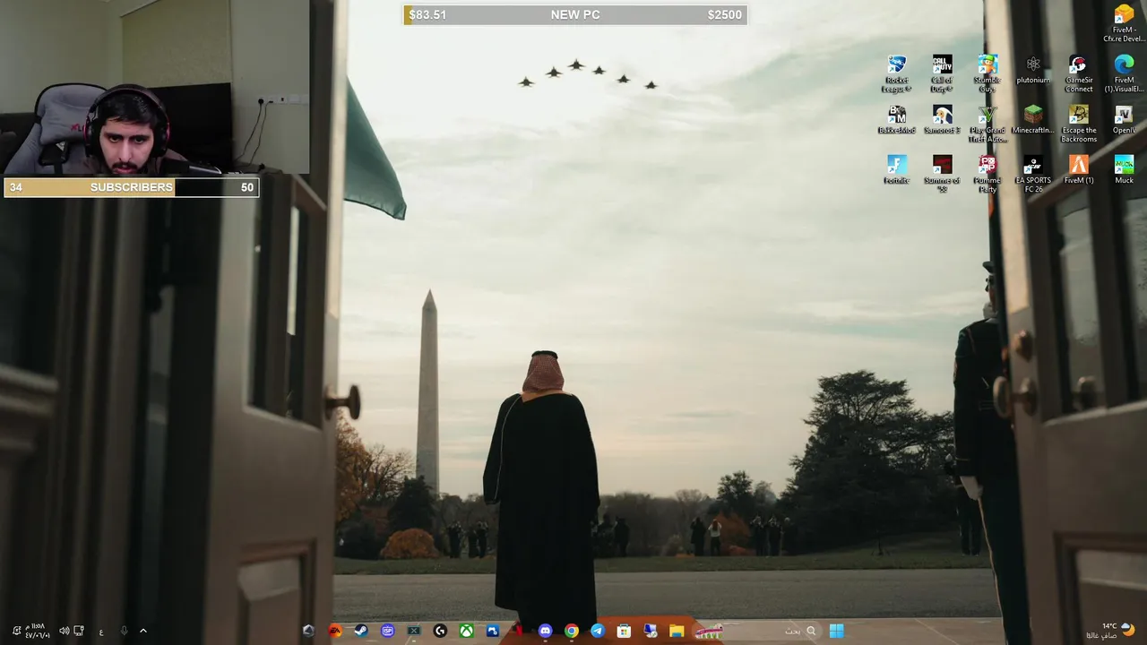1147x645 pixels.
Task: Open Discord from the taskbar
Action: point(545,631)
